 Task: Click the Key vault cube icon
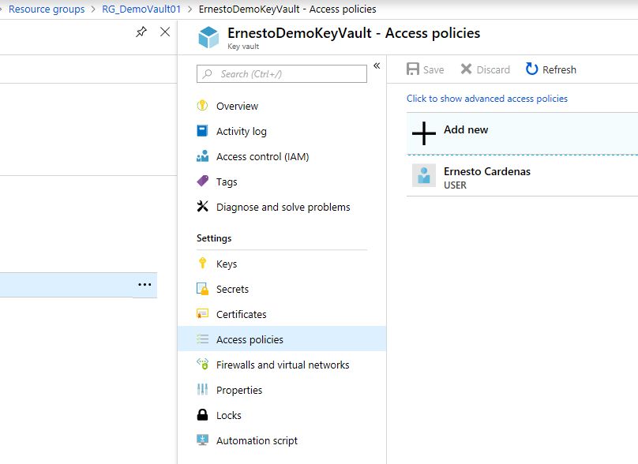coord(208,37)
